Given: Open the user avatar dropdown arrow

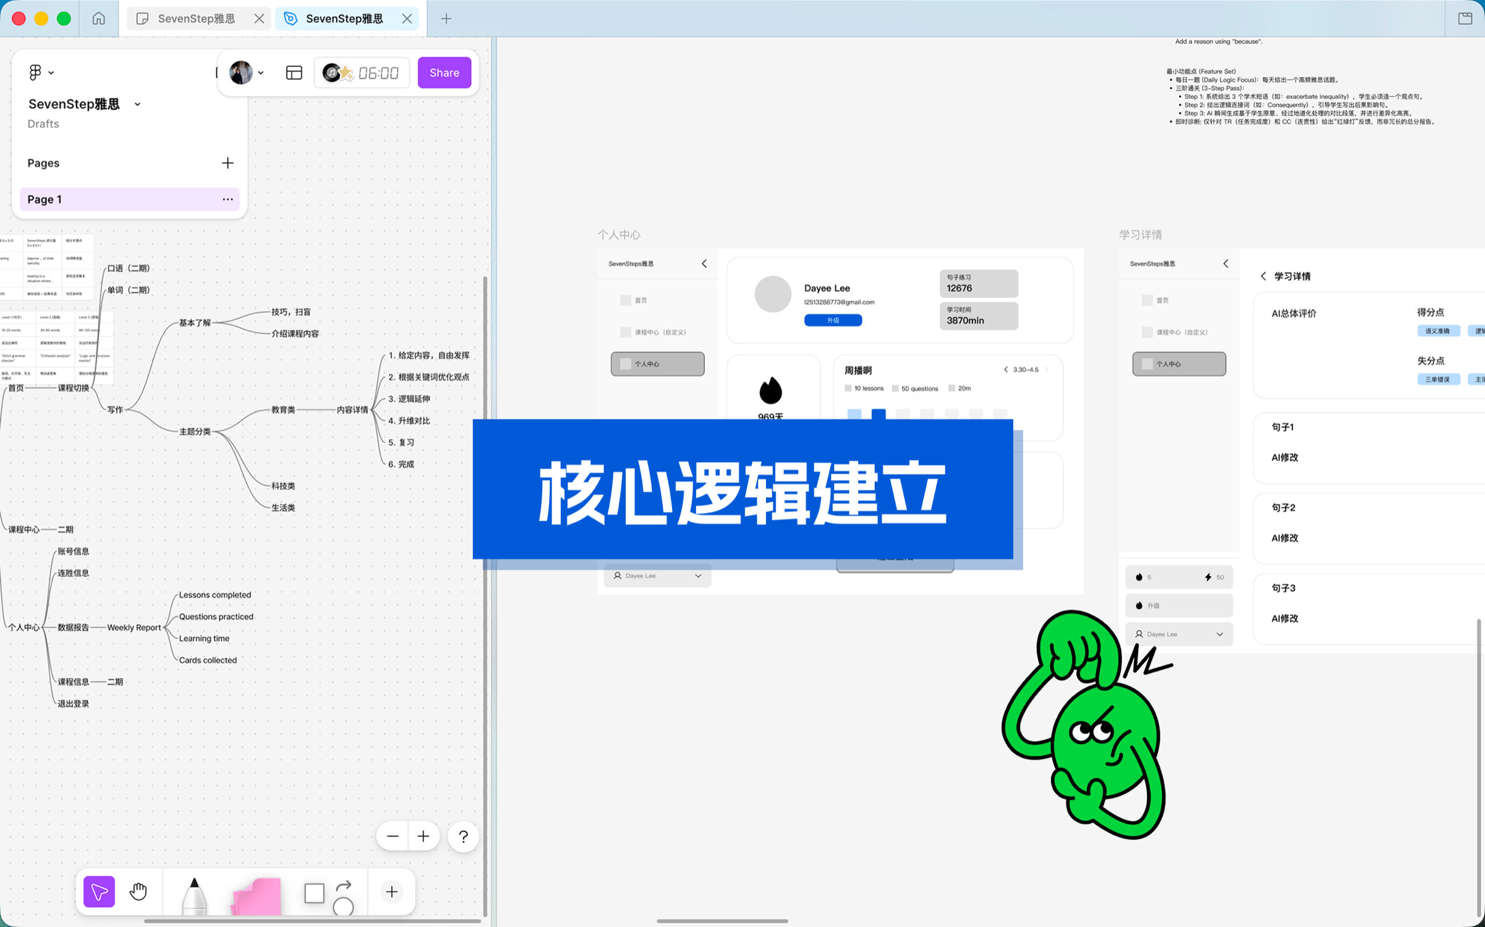Looking at the screenshot, I should pyautogui.click(x=262, y=73).
